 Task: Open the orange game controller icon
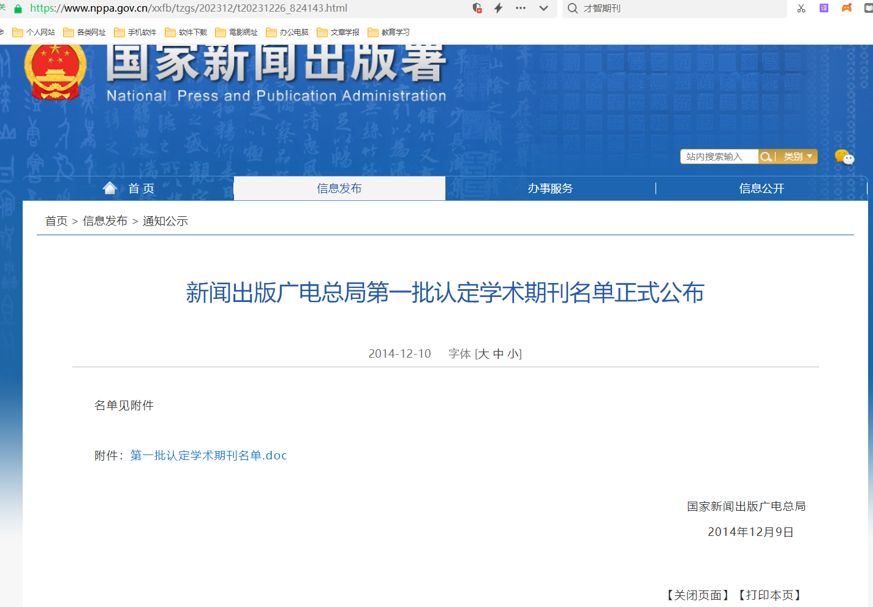847,8
